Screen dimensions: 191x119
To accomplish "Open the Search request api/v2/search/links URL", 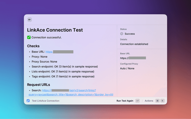I will tap(69, 90).
